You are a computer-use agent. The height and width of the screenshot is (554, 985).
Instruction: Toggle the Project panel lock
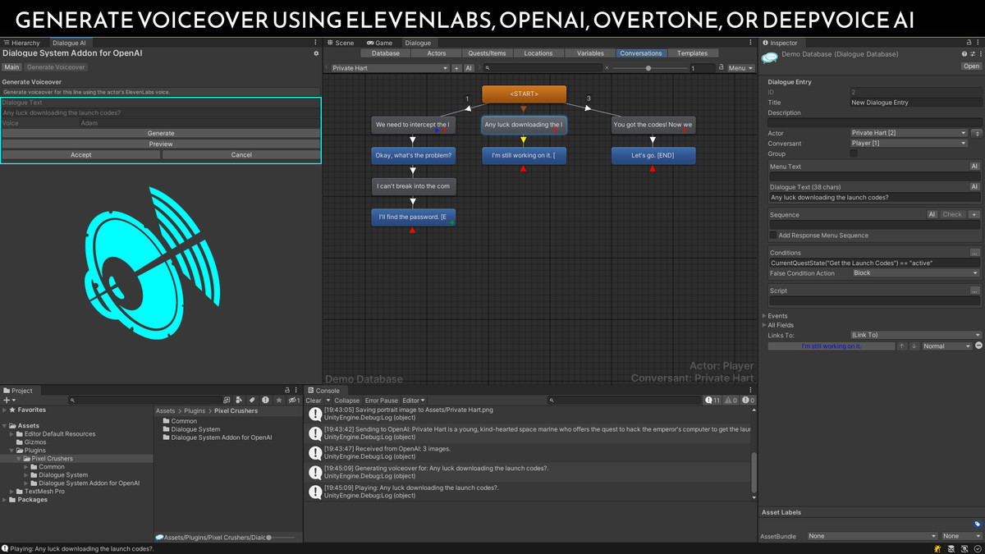287,391
